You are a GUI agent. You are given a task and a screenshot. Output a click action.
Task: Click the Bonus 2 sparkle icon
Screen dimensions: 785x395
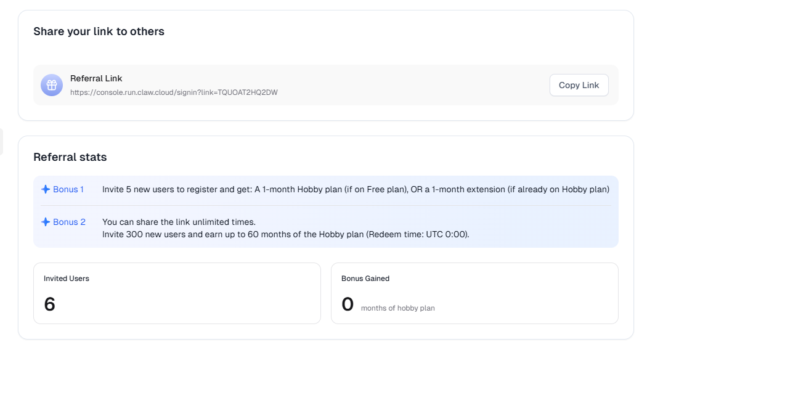coord(46,222)
